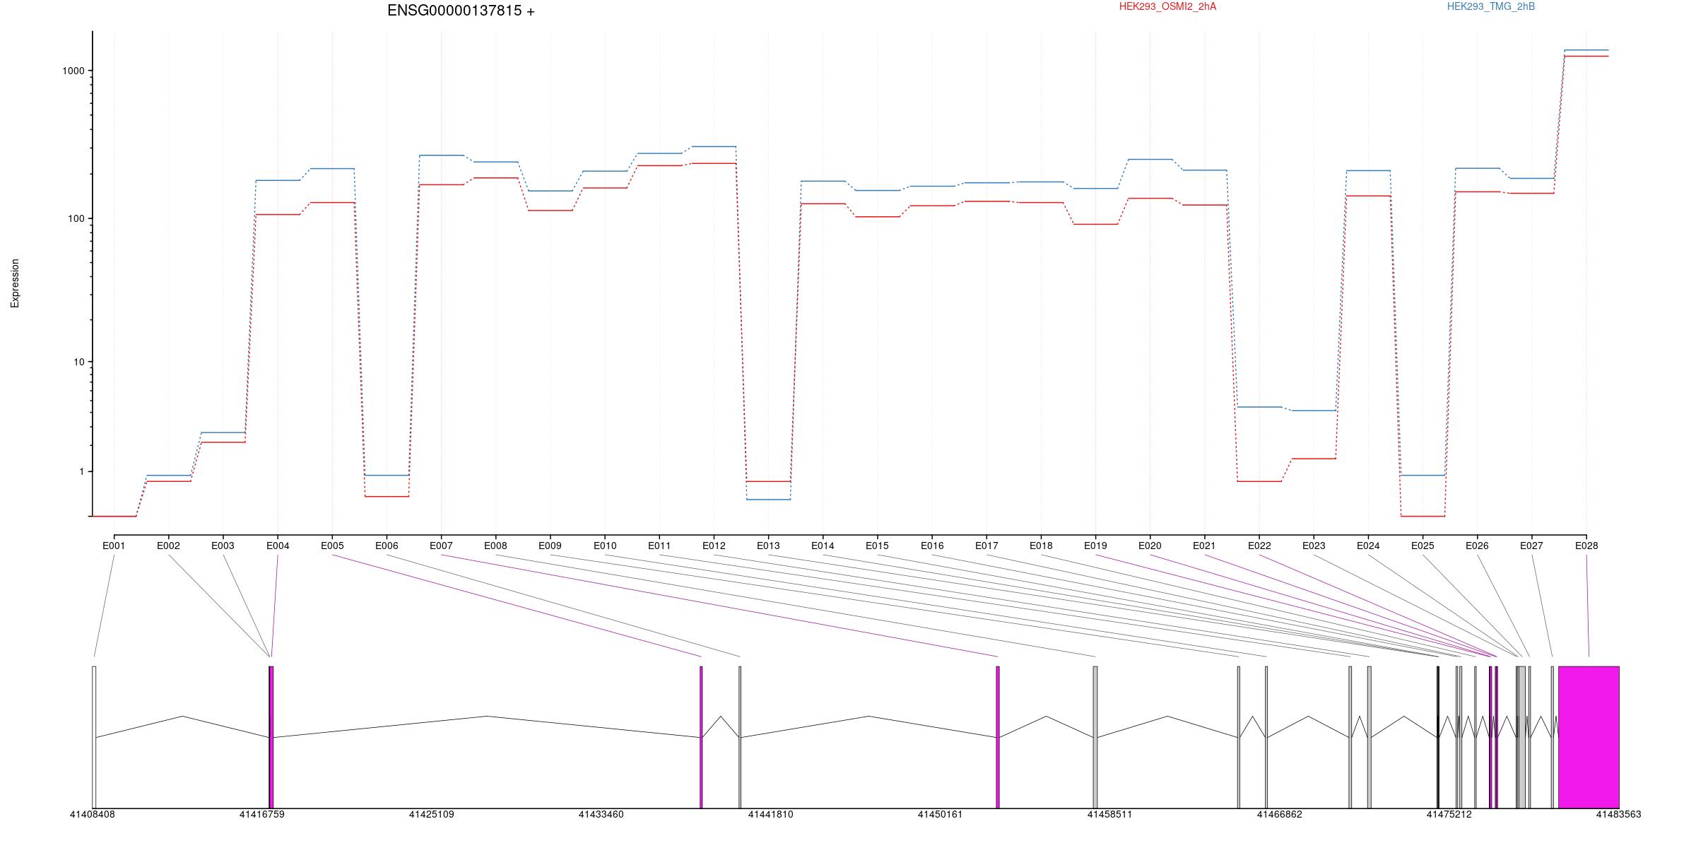Screen dimensions: 1696x848
Task: Click the first white exon box at 41408408
Action: [x=94, y=737]
